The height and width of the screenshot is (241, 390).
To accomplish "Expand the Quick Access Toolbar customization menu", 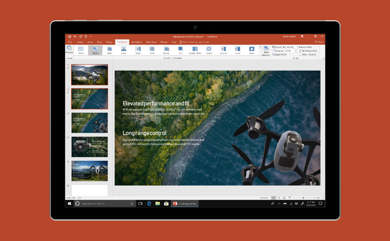I will 91,36.
